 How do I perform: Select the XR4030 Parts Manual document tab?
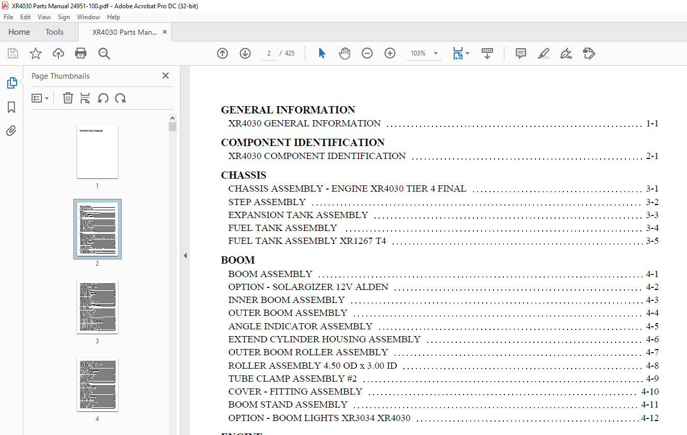pos(125,32)
